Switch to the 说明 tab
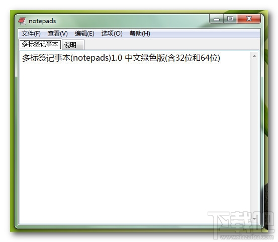 click(73, 45)
